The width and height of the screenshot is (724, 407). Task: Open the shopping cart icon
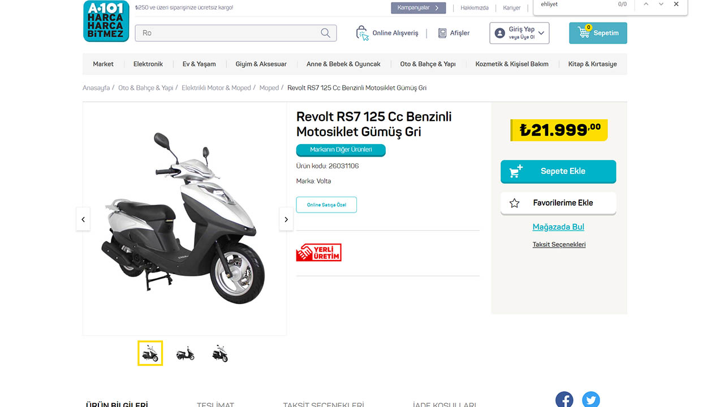[x=584, y=32]
